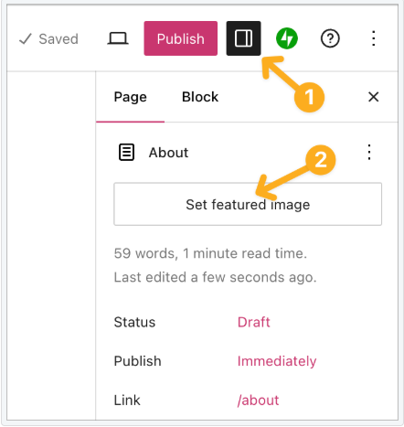Toggle the settings sidebar panel icon

click(x=243, y=38)
